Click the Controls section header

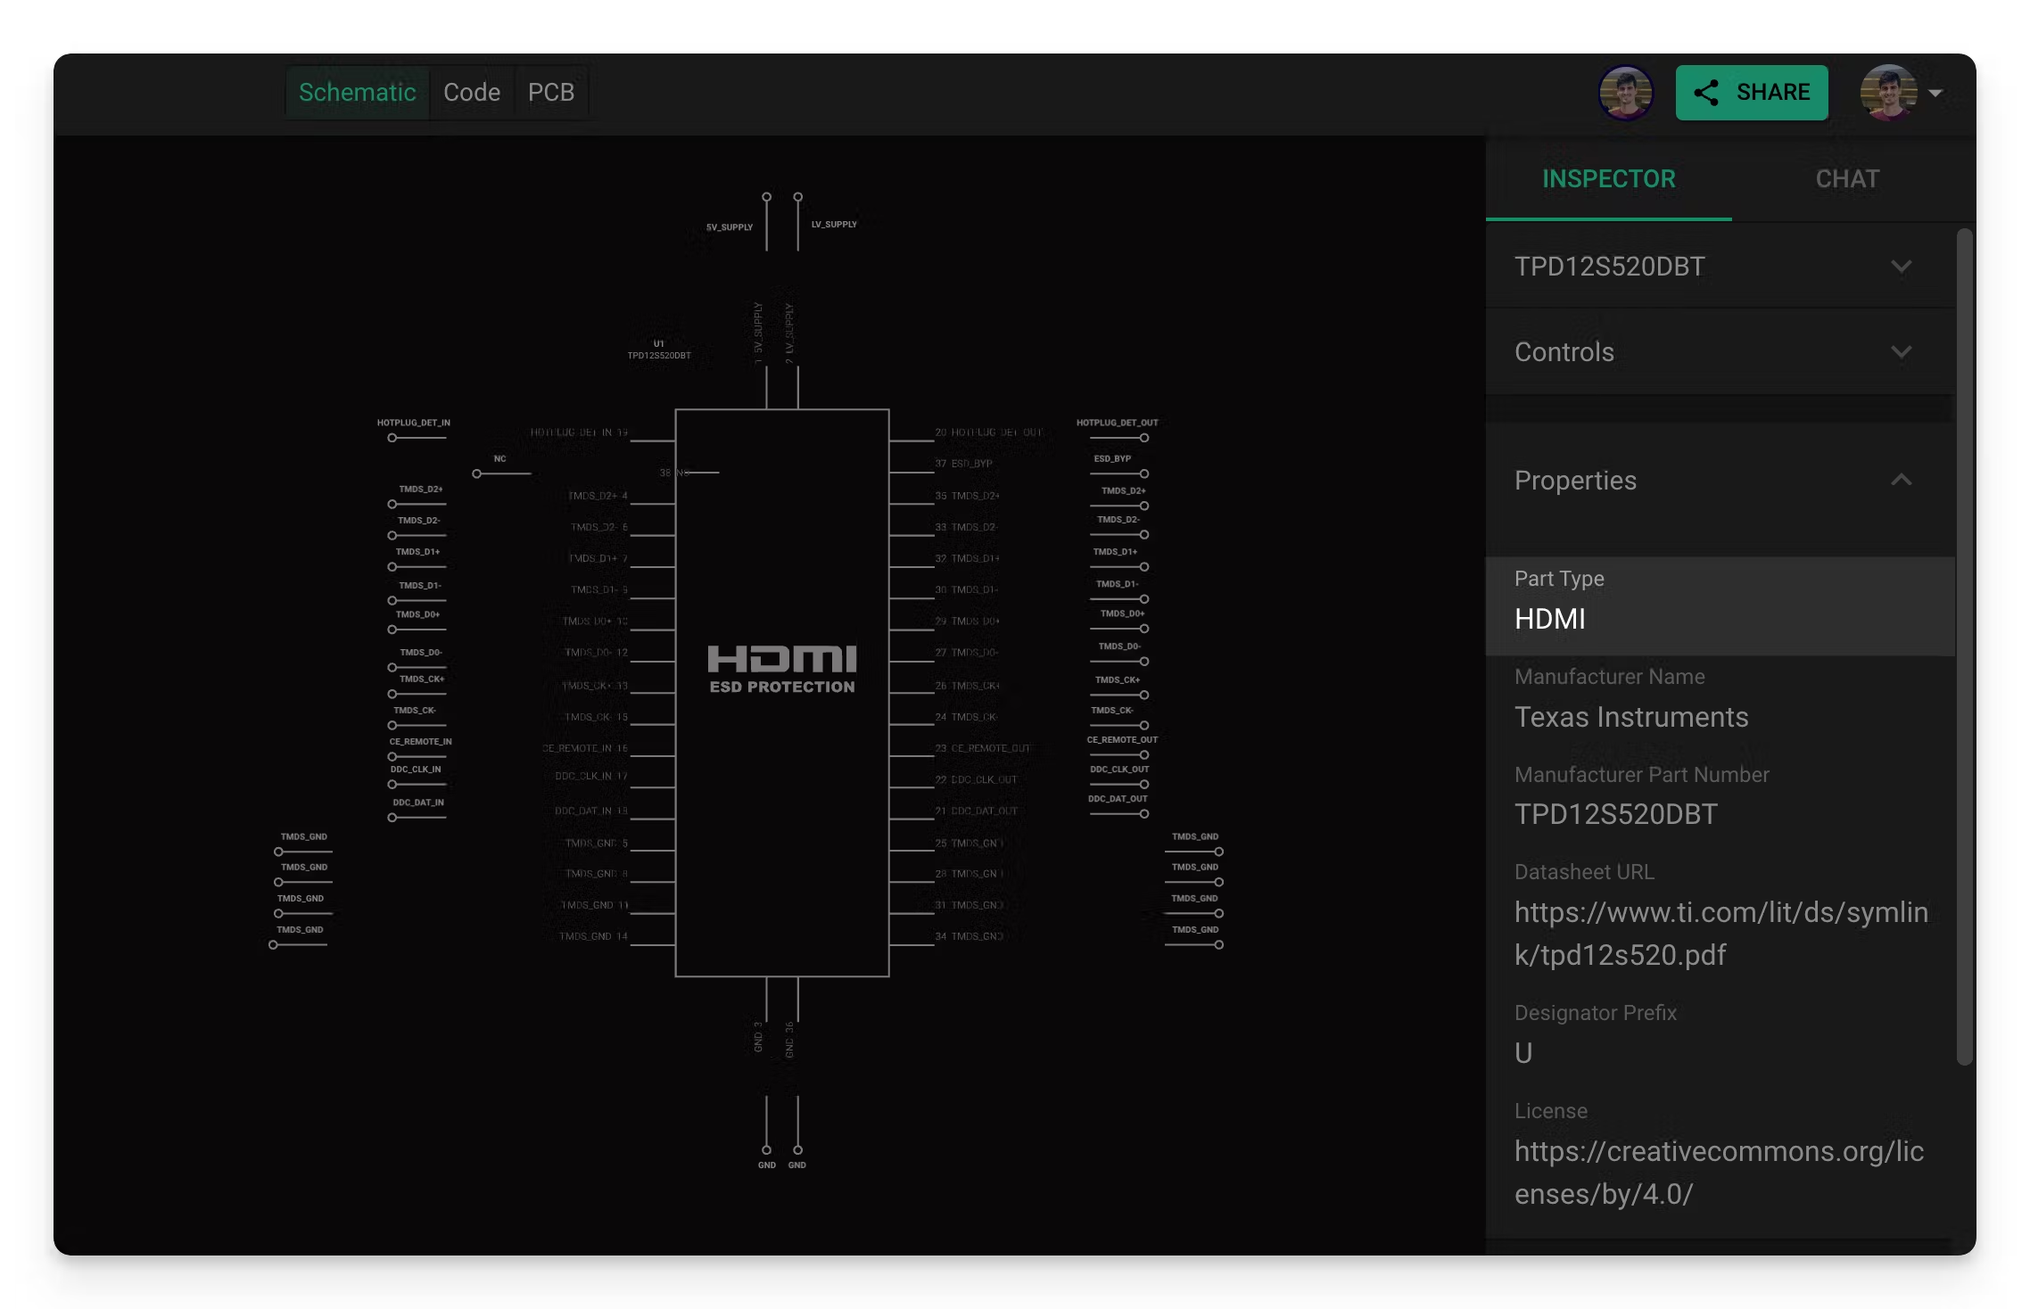tap(1720, 352)
